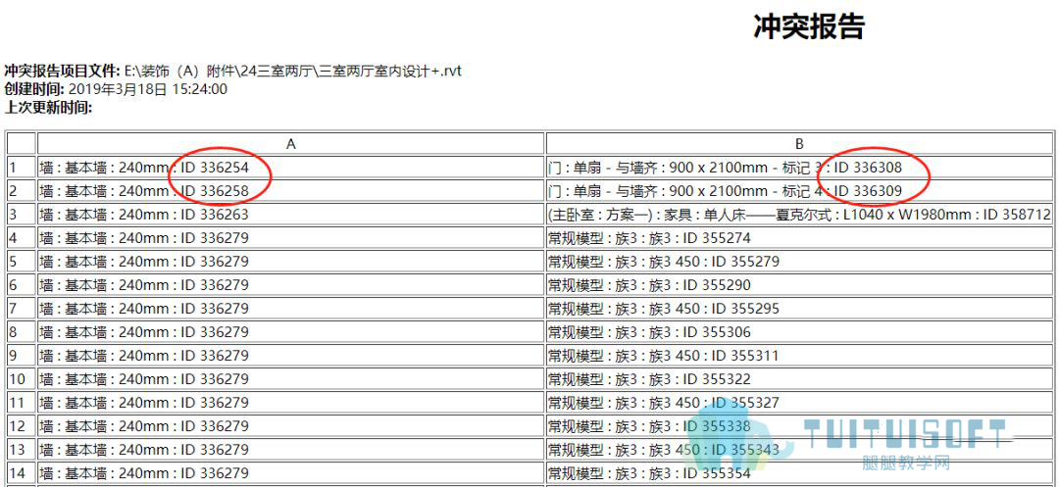This screenshot has width=1059, height=487.
Task: Click 常规模型 cell ID 355306
Action: (x=799, y=332)
